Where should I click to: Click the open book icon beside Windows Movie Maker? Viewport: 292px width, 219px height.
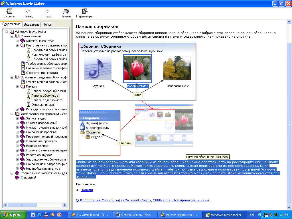tap(12, 32)
